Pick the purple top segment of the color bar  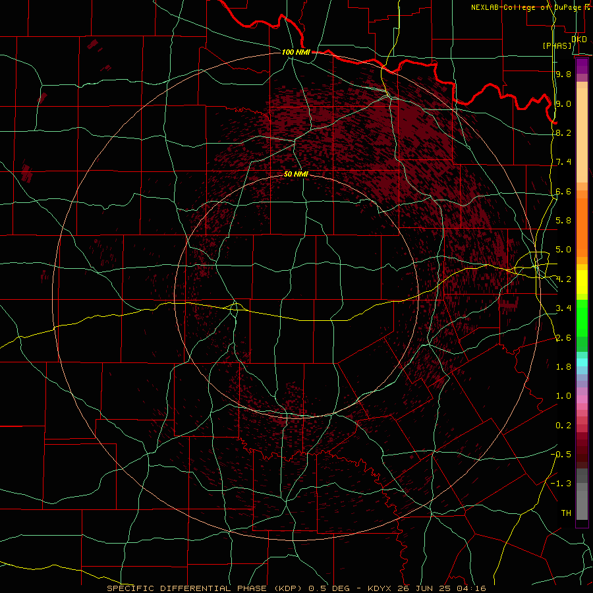(582, 66)
